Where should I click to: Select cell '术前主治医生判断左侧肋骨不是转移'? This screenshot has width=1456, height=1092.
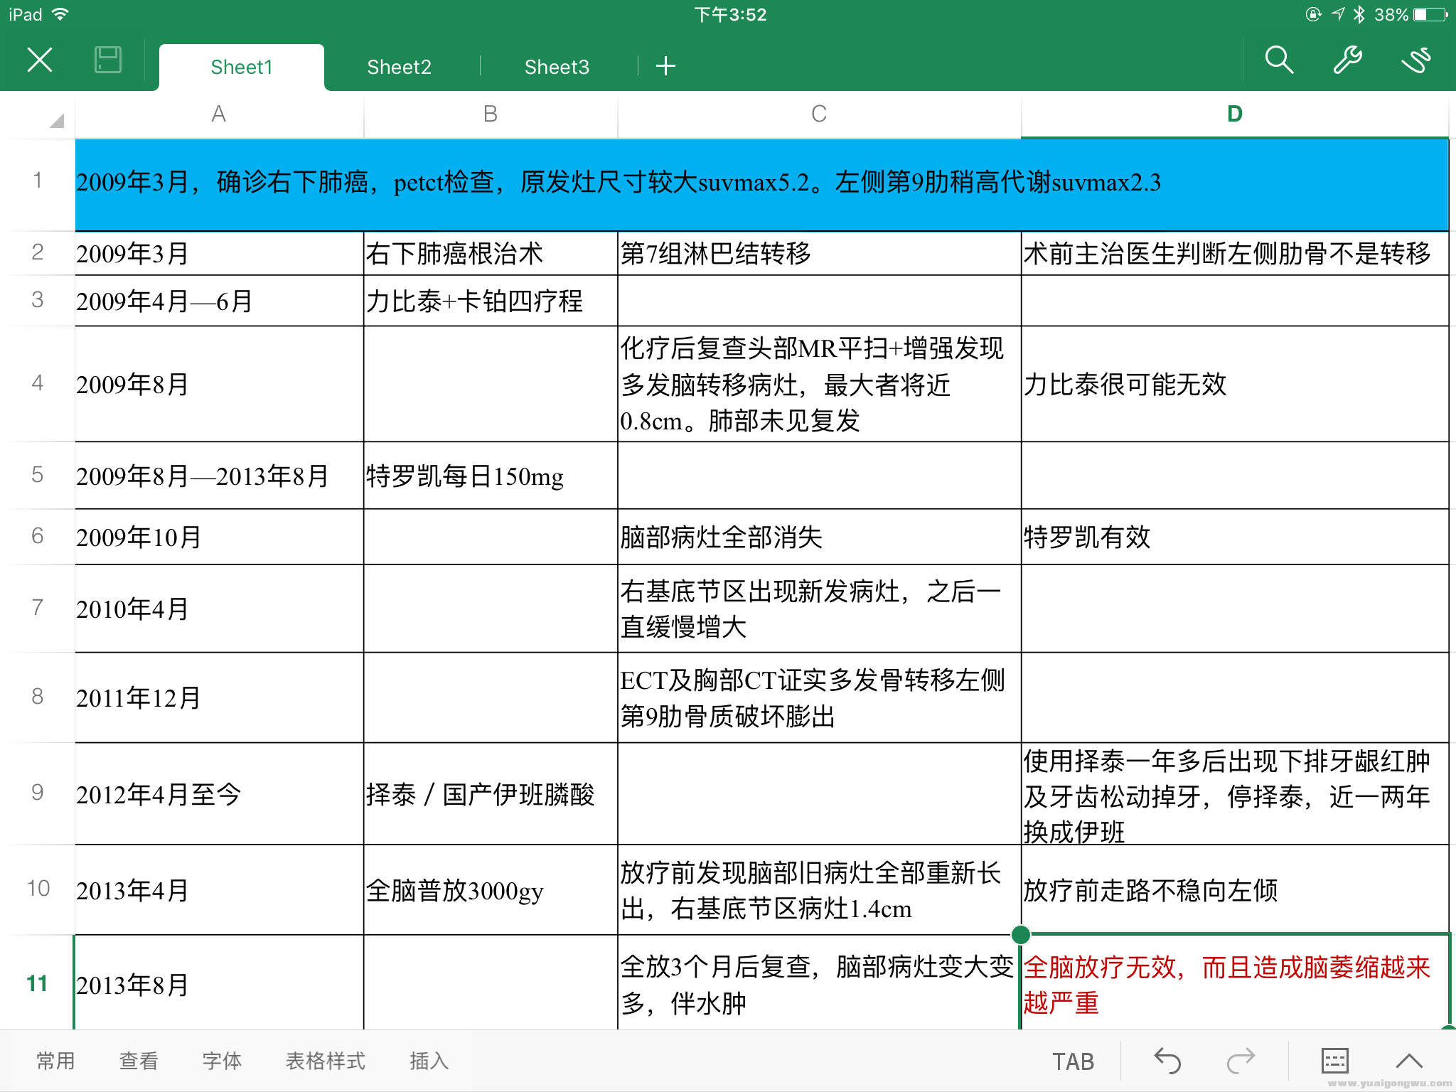[x=1235, y=254]
